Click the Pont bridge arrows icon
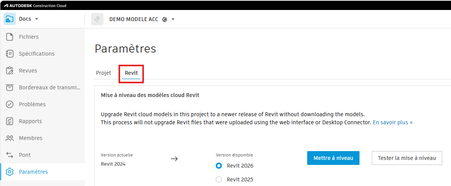Viewport: 451px width, 186px height. tap(10, 155)
